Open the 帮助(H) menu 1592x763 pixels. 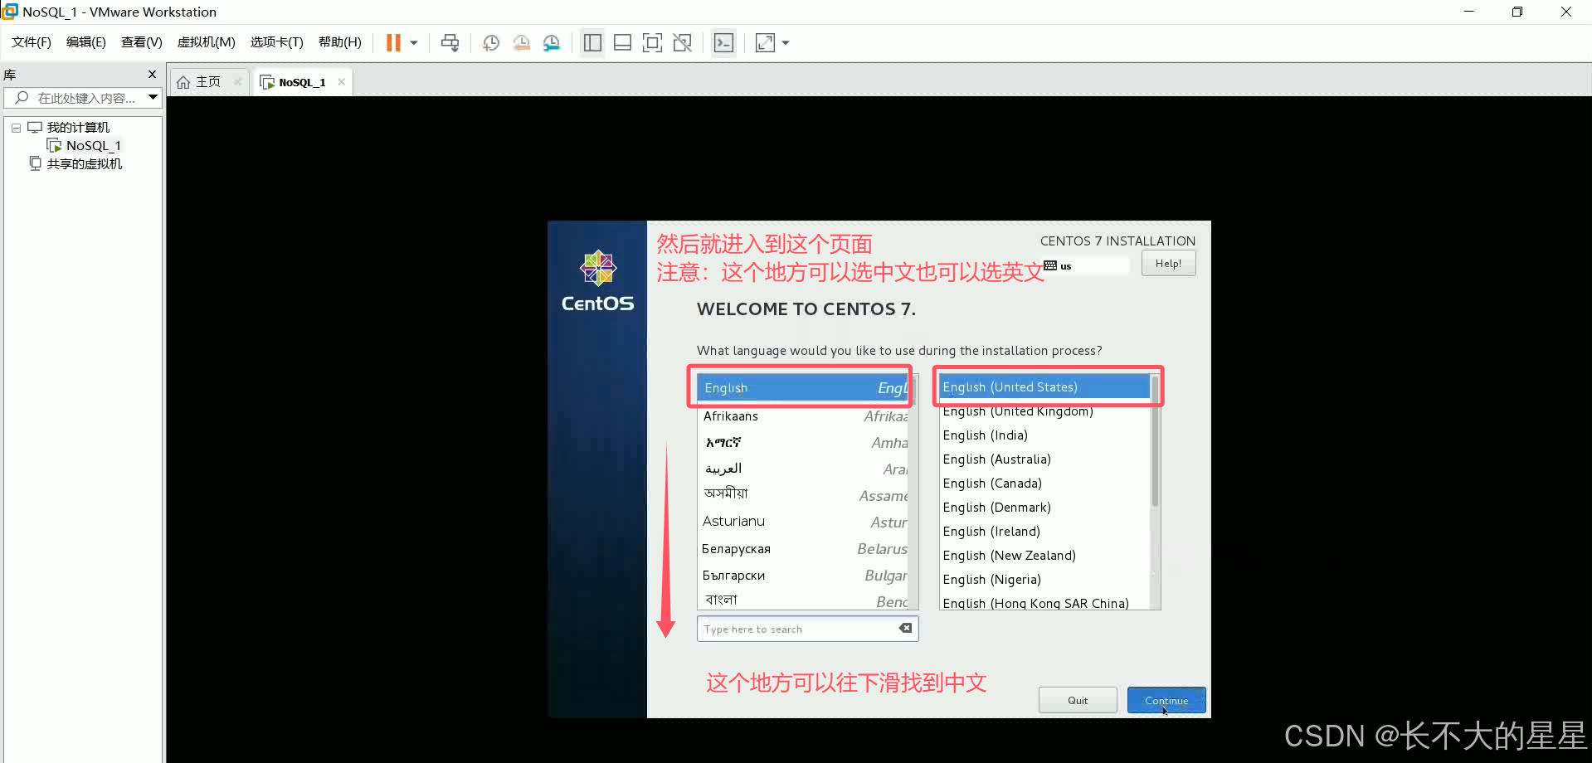[x=340, y=42]
